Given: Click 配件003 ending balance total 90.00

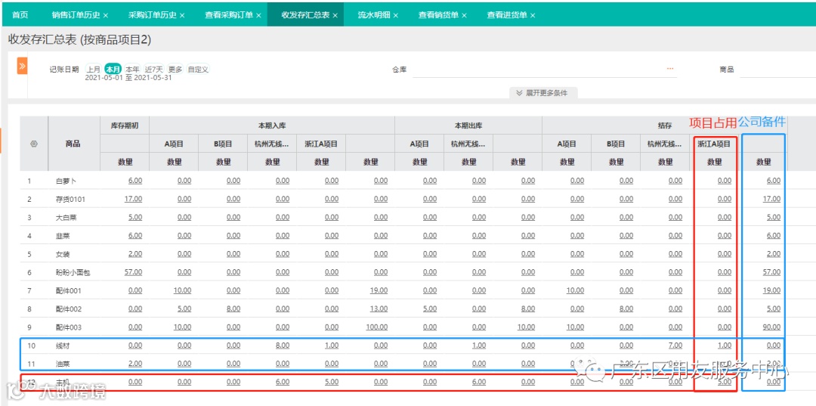Looking at the screenshot, I should click(x=771, y=327).
